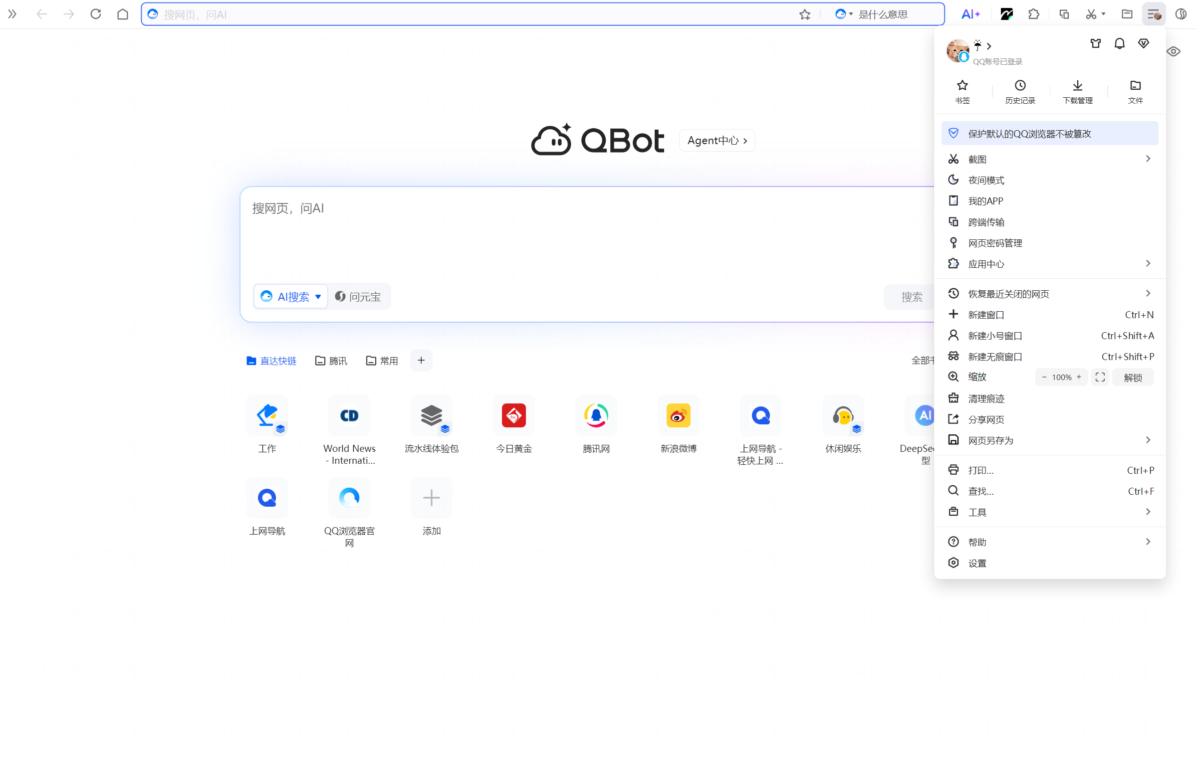Expand the 工具 submenu
Viewport: 1196px width, 775px height.
tap(1050, 512)
